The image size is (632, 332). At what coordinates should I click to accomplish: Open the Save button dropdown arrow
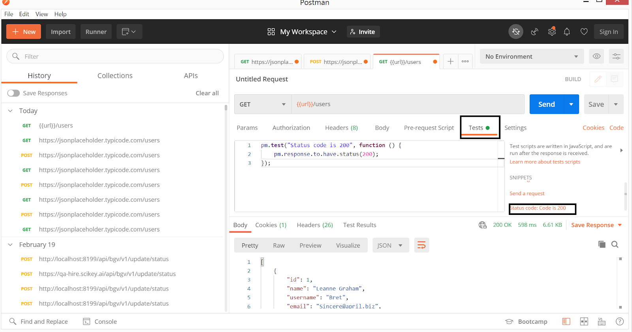coord(616,104)
